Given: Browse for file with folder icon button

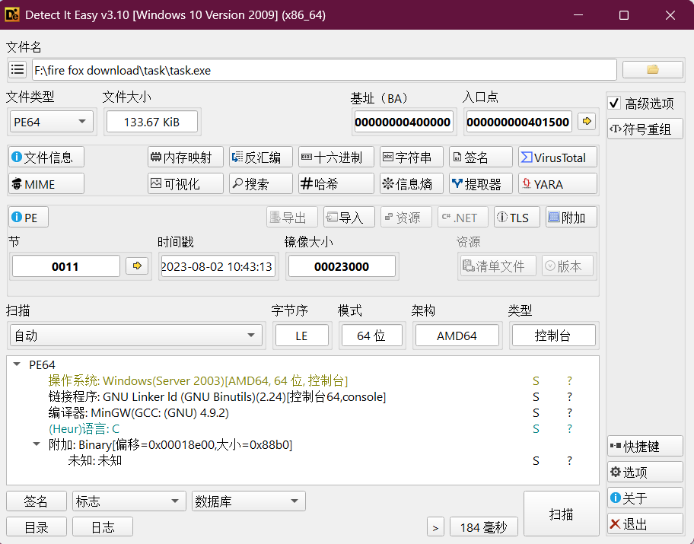Looking at the screenshot, I should pyautogui.click(x=652, y=69).
